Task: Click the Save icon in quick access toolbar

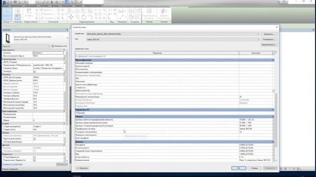Action: (15, 2)
